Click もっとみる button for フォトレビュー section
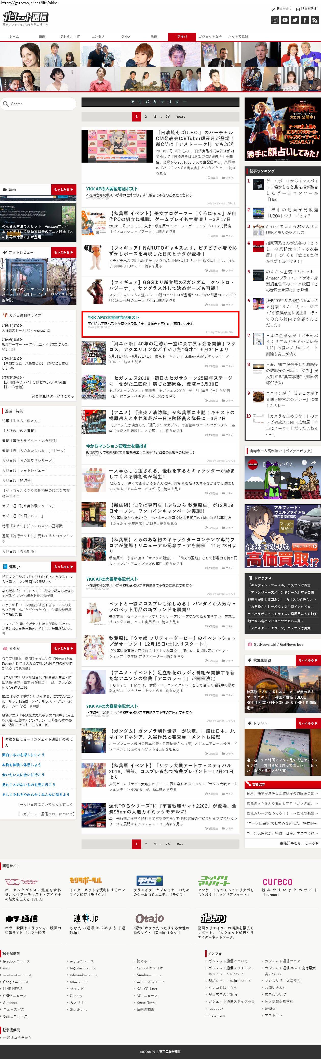This screenshot has width=321, height=1059. point(64,252)
